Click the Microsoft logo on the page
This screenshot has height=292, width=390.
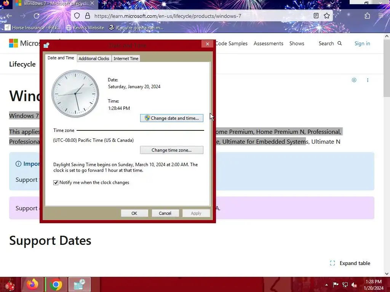click(13, 43)
